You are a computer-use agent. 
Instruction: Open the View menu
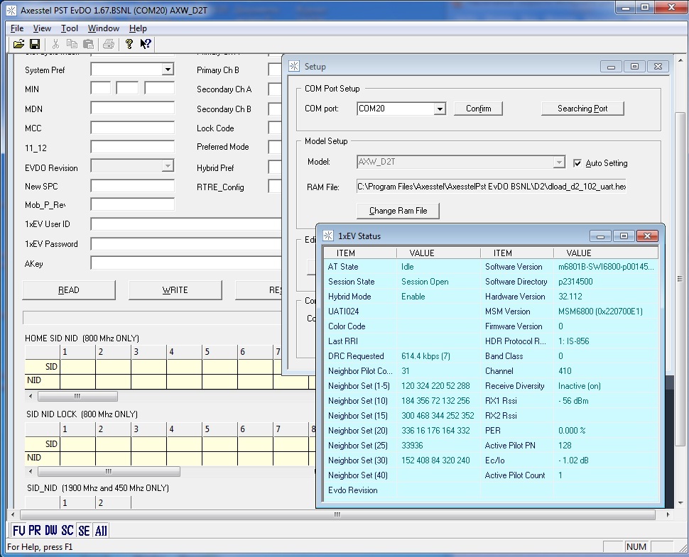pos(42,28)
